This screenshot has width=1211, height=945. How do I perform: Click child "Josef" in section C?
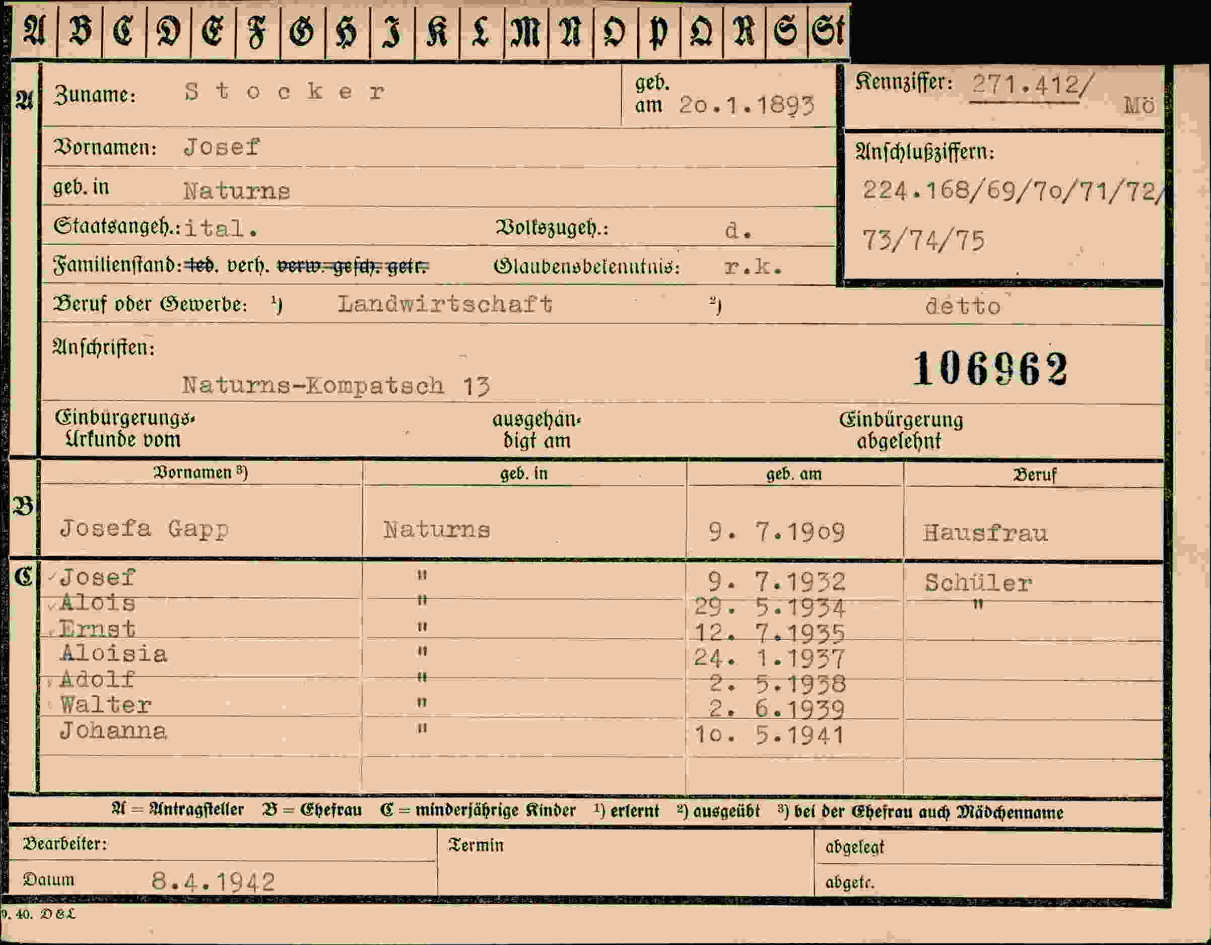[x=98, y=578]
